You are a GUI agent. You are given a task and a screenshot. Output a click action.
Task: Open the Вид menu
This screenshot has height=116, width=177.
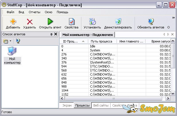[x=21, y=12]
